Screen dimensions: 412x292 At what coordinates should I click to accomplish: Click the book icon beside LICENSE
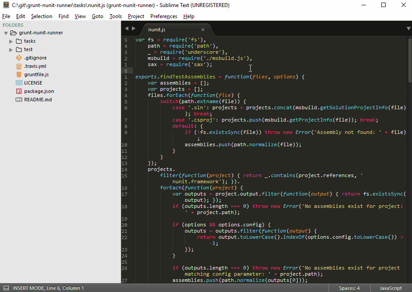point(18,83)
